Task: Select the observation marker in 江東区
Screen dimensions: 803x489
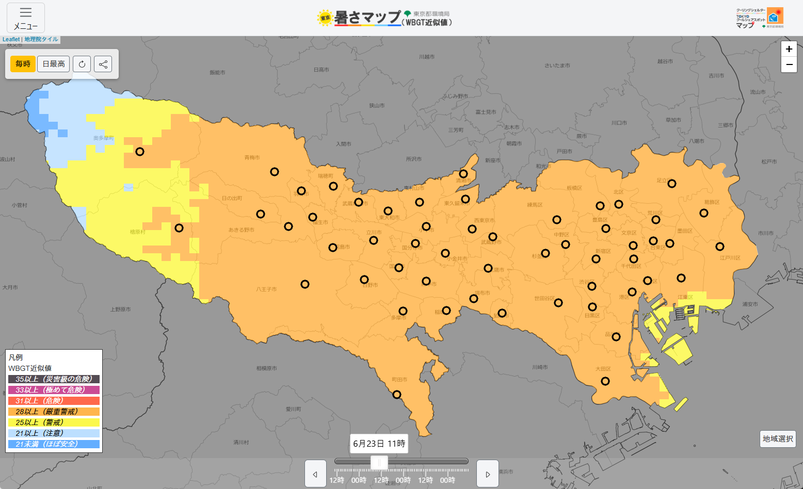Action: coord(681,278)
